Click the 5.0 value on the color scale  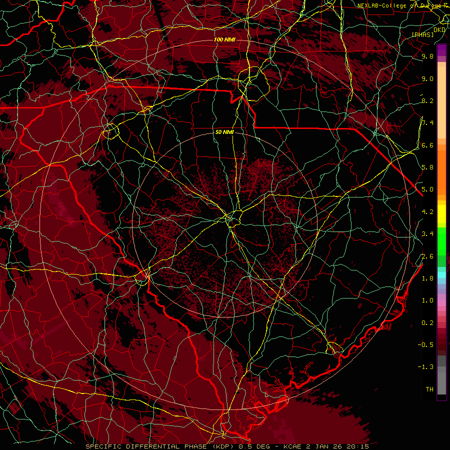click(x=427, y=189)
